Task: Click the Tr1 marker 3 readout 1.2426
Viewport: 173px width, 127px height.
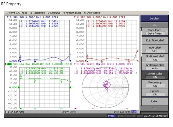Action: point(53,26)
